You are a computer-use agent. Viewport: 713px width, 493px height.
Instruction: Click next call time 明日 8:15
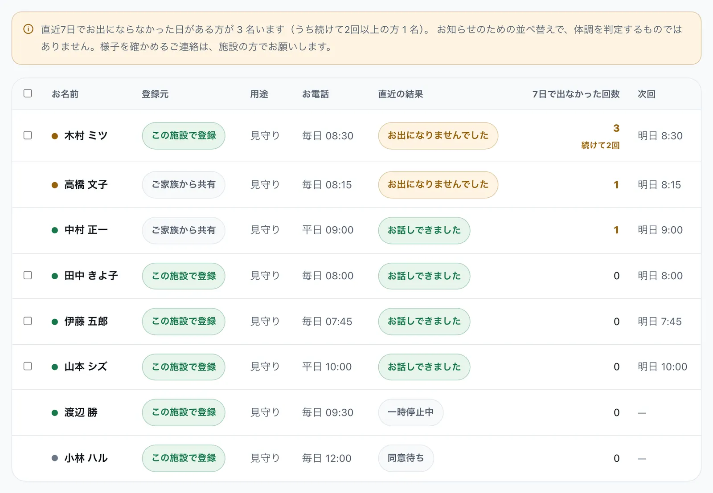pyautogui.click(x=659, y=185)
